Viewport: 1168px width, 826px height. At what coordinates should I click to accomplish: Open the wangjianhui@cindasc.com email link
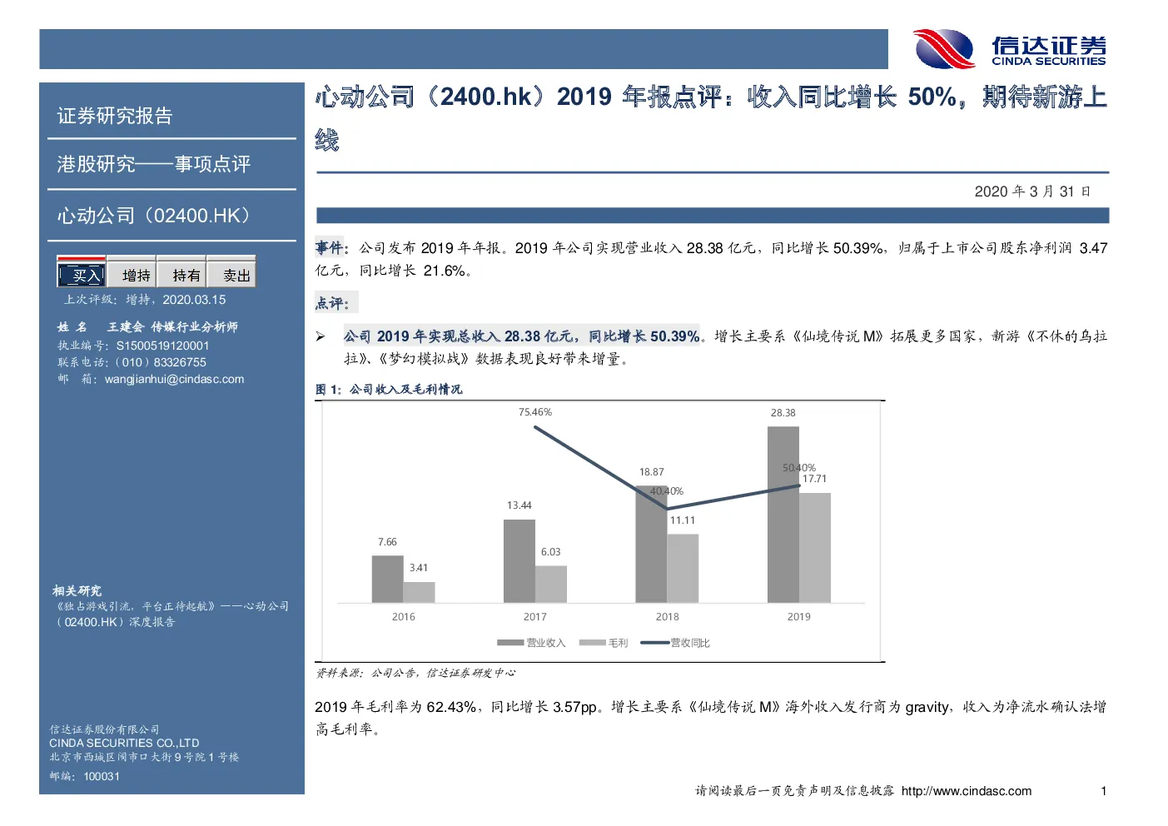(175, 379)
